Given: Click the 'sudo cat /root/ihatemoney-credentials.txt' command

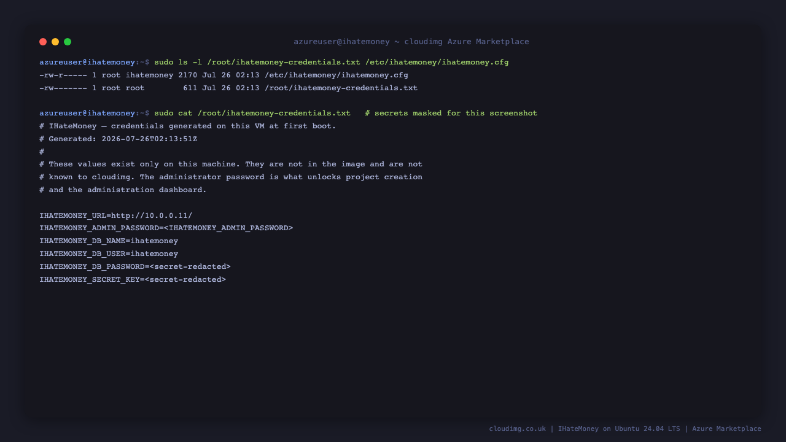Looking at the screenshot, I should (252, 113).
